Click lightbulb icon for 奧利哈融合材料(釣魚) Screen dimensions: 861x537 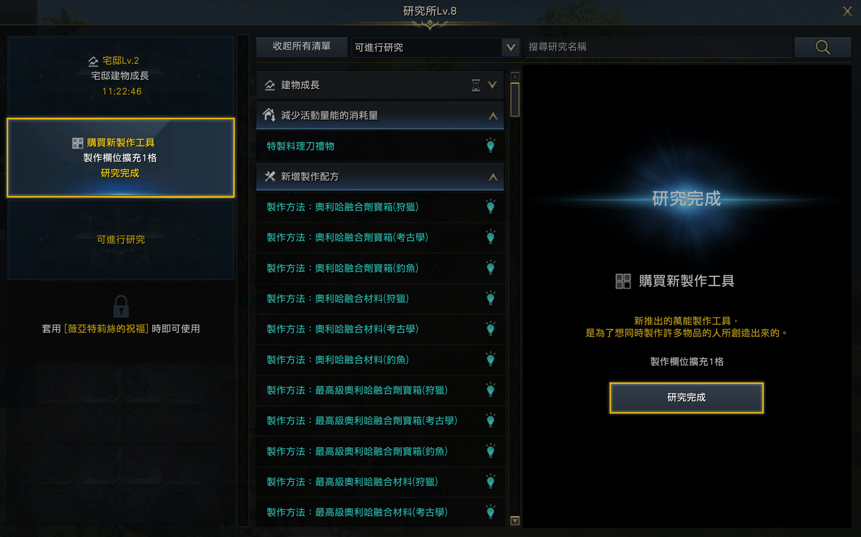[x=490, y=359]
